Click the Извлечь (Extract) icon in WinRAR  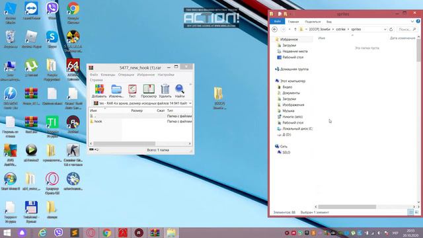tap(116, 91)
